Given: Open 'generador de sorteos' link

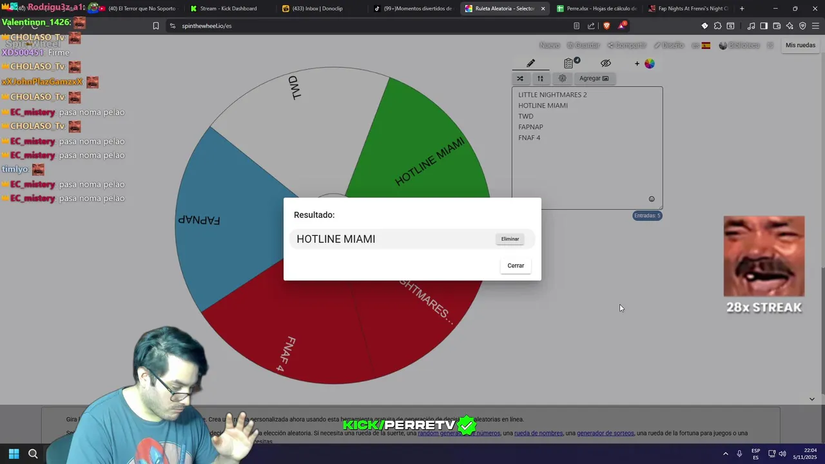Looking at the screenshot, I should [605, 433].
